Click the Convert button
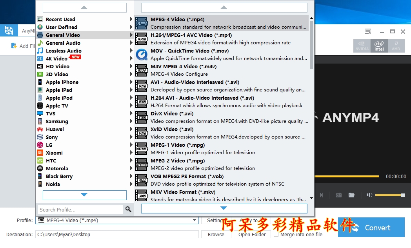Viewport: 411px width, 248px height. coord(371,227)
